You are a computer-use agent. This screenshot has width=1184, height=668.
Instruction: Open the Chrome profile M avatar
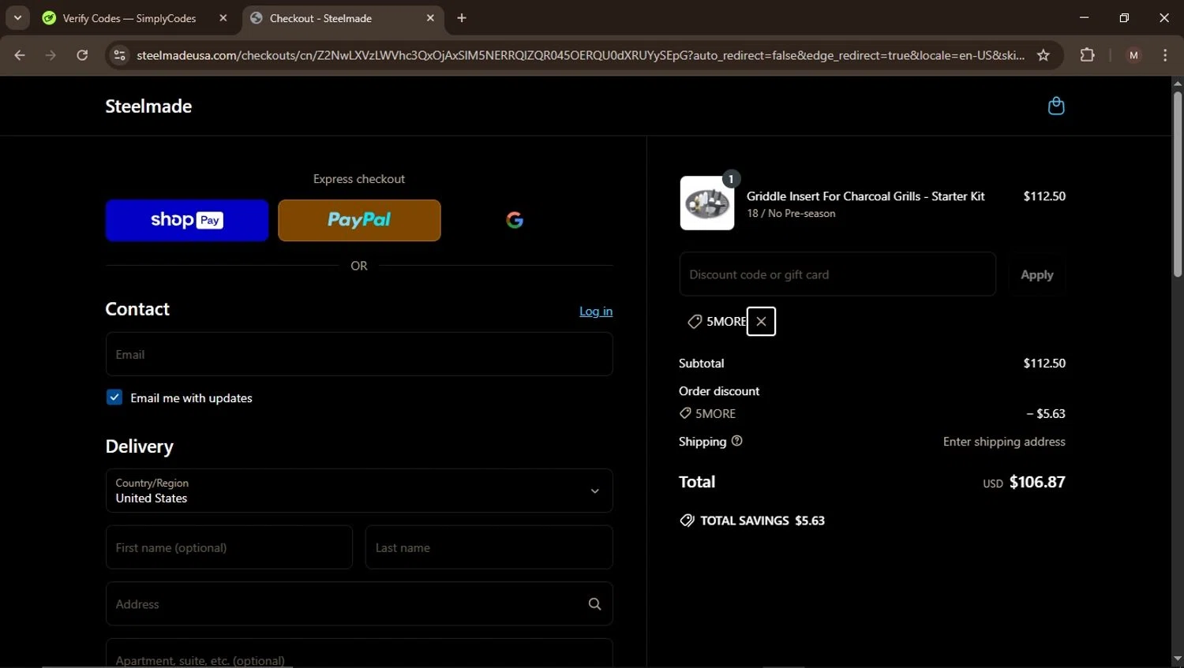1134,55
